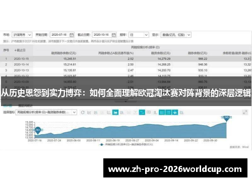Click the cell value 14,268.25
The width and height of the screenshot is (252, 182).
(164, 64)
